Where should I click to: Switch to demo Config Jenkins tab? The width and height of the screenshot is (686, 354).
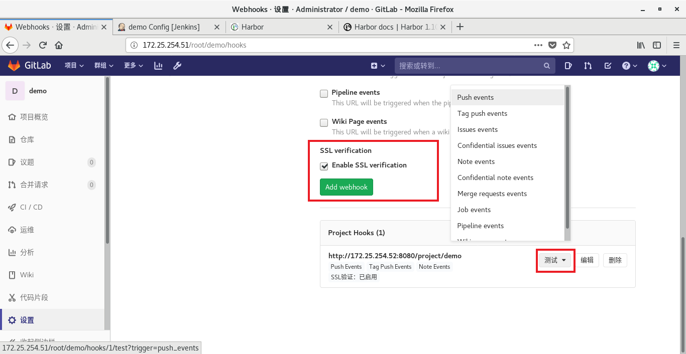(x=169, y=27)
